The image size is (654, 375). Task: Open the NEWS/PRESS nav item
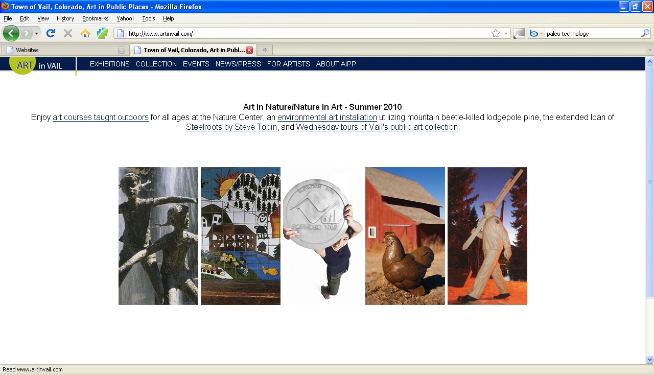(238, 64)
